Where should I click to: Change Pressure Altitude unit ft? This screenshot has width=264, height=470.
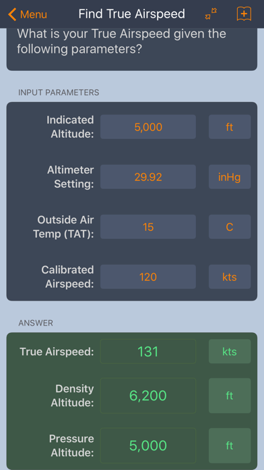coord(230,446)
